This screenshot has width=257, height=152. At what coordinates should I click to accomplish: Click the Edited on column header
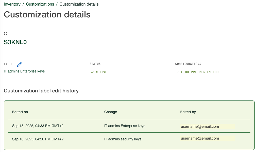point(20,112)
